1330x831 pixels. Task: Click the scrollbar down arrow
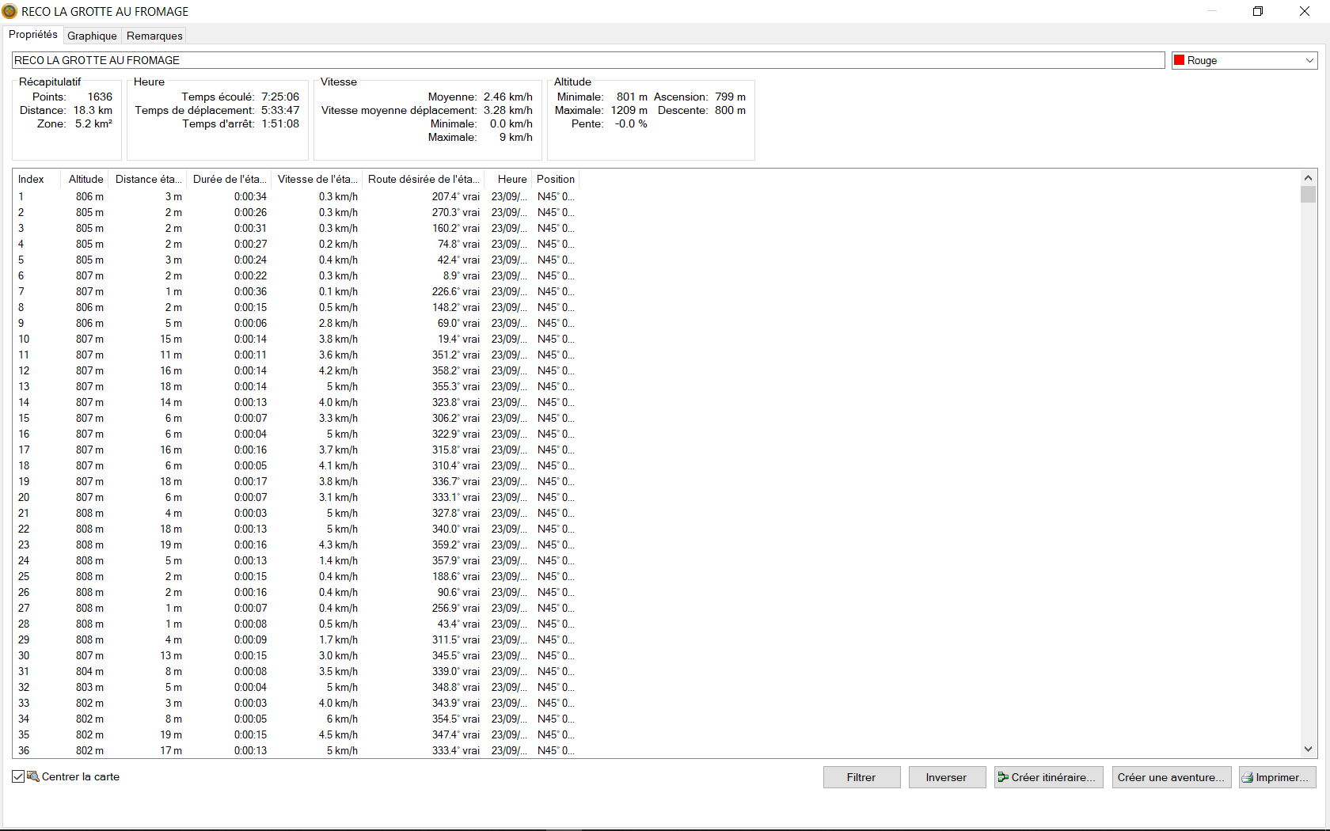coord(1308,749)
